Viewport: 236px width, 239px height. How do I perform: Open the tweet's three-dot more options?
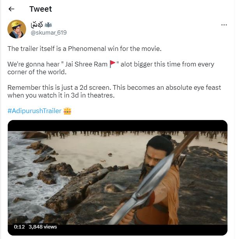point(224,25)
